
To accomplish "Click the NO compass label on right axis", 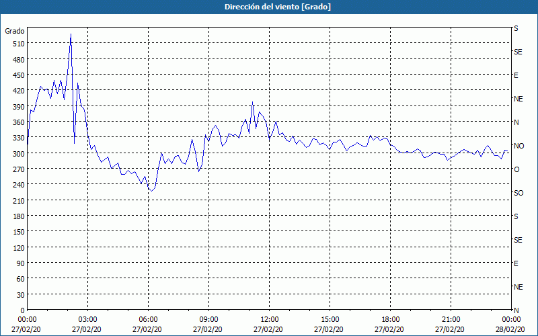I will pos(518,146).
